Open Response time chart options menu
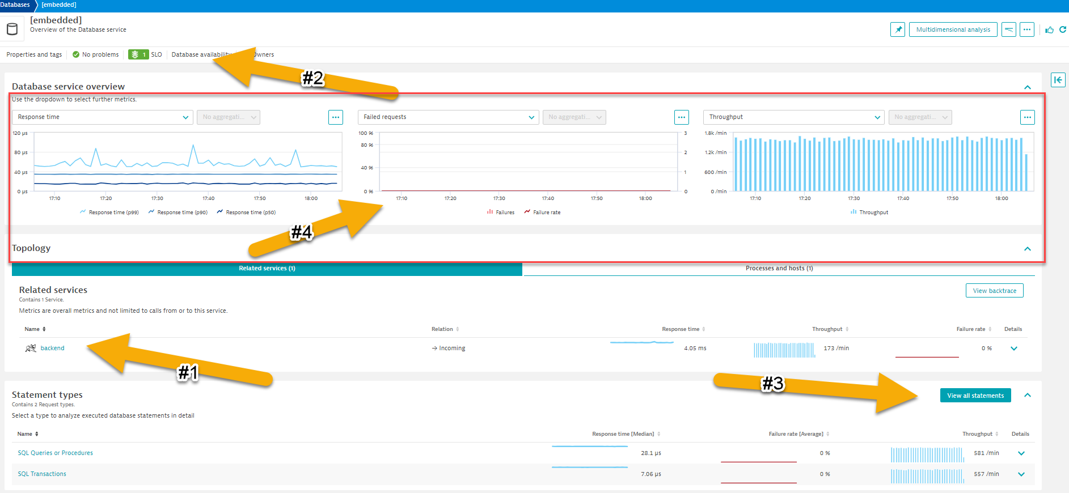The height and width of the screenshot is (493, 1069). click(336, 117)
